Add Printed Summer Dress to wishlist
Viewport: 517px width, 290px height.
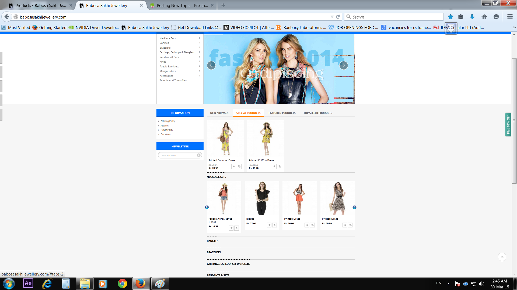(x=234, y=166)
